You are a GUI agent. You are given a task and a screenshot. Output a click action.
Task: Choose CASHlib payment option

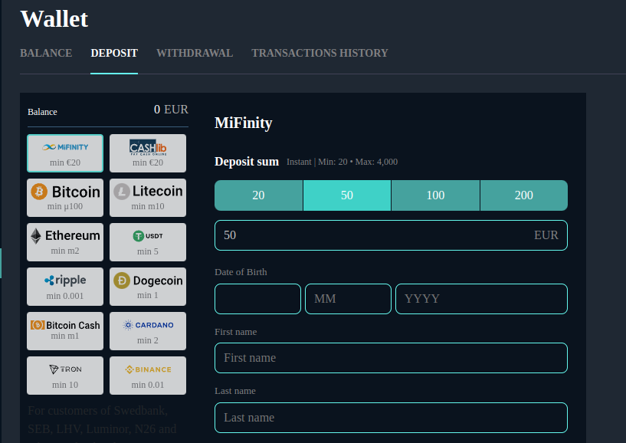[148, 153]
